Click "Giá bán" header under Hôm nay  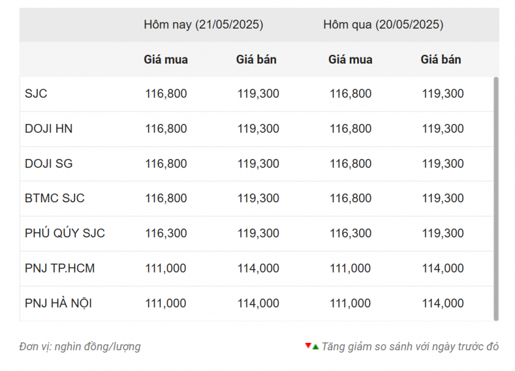tap(256, 60)
